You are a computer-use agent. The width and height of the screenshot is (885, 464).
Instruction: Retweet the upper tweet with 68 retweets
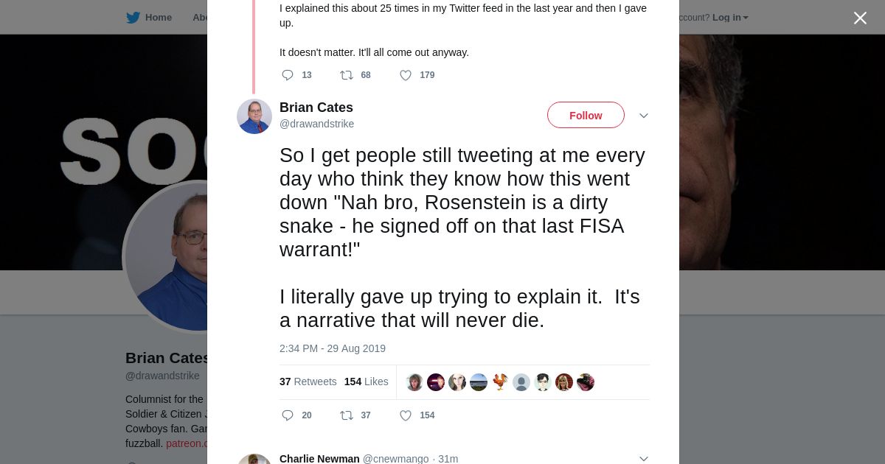[x=347, y=75]
